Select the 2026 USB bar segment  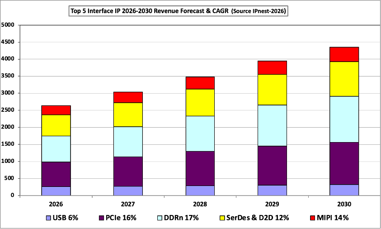[x=56, y=191]
